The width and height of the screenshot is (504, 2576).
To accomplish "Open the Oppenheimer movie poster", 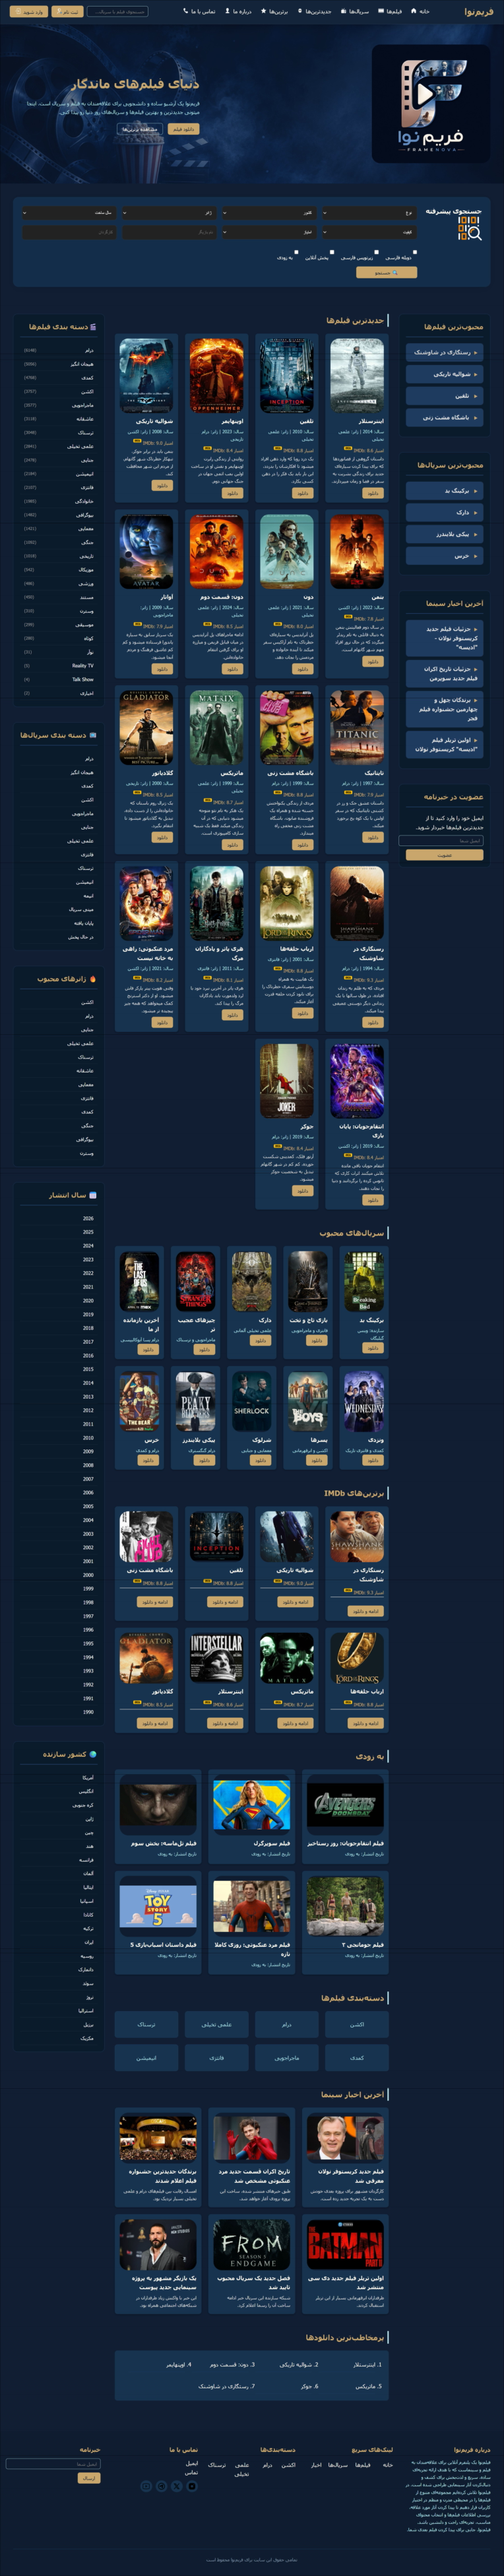I will [x=216, y=376].
